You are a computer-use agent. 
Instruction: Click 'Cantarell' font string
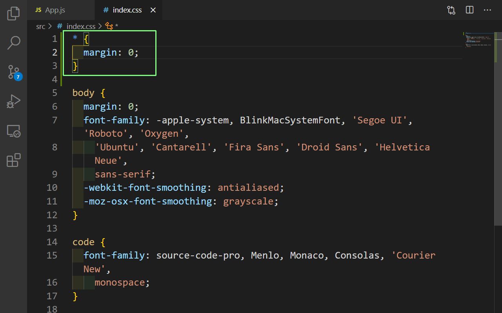(181, 147)
